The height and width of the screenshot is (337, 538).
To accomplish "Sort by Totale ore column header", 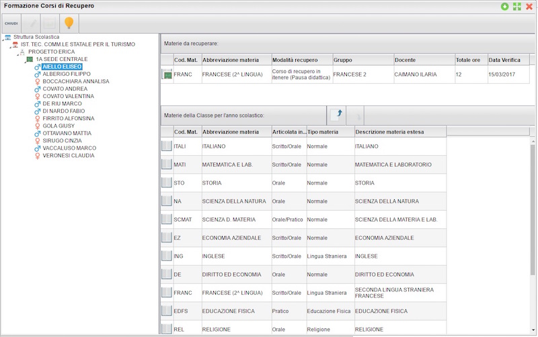I will (x=471, y=60).
